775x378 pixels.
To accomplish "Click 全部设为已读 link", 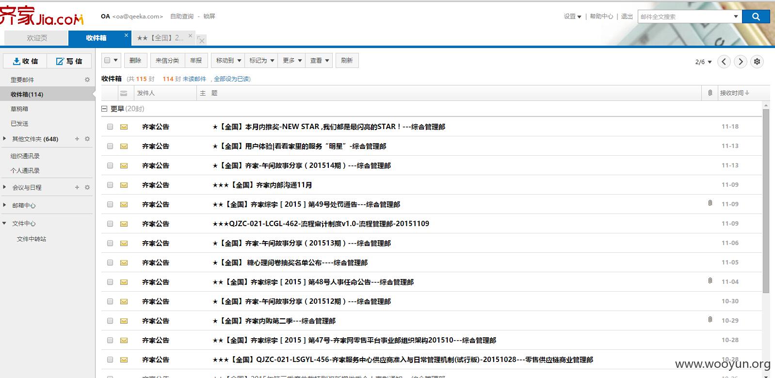I will [232, 79].
